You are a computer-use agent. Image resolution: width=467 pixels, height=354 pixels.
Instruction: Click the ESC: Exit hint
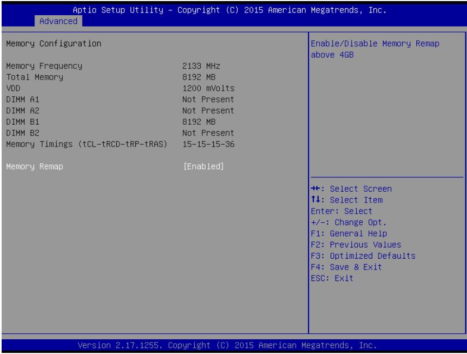[x=332, y=278]
